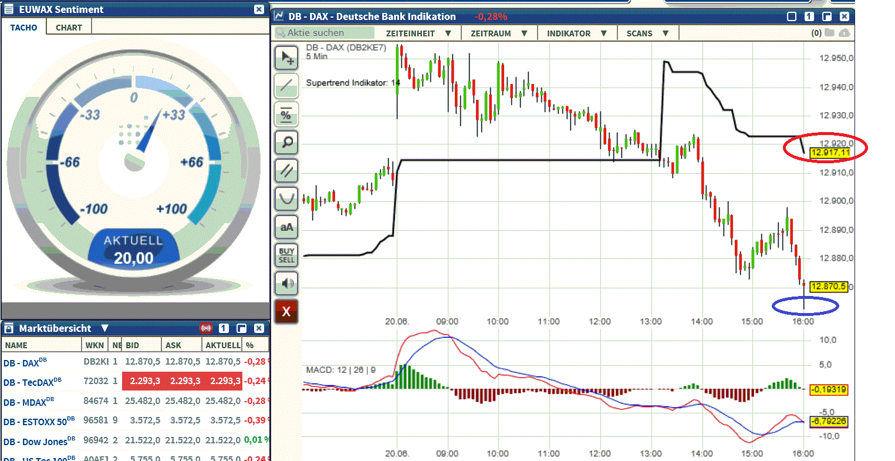Image resolution: width=895 pixels, height=461 pixels.
Task: Click the Dow Jones ASK value 21.522,0
Action: click(x=183, y=440)
